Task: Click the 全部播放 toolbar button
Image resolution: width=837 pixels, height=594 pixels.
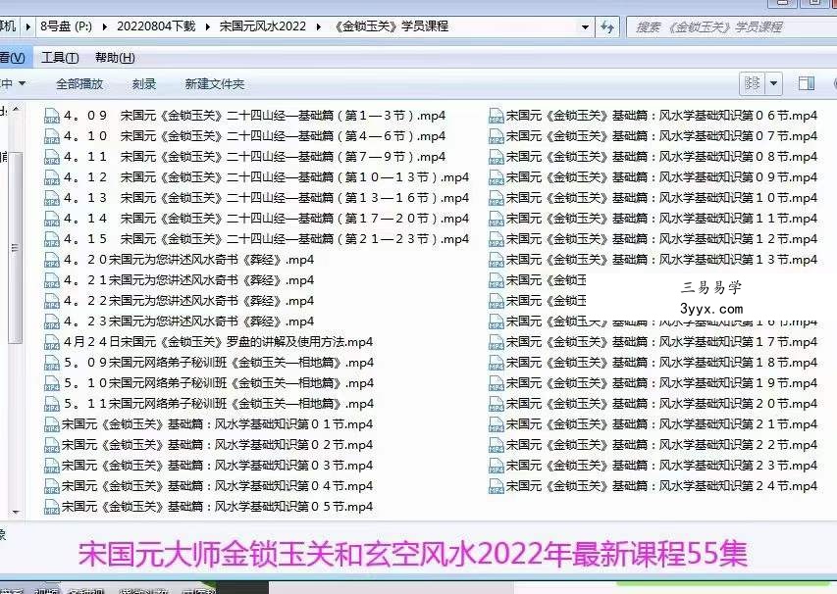Action: [79, 83]
